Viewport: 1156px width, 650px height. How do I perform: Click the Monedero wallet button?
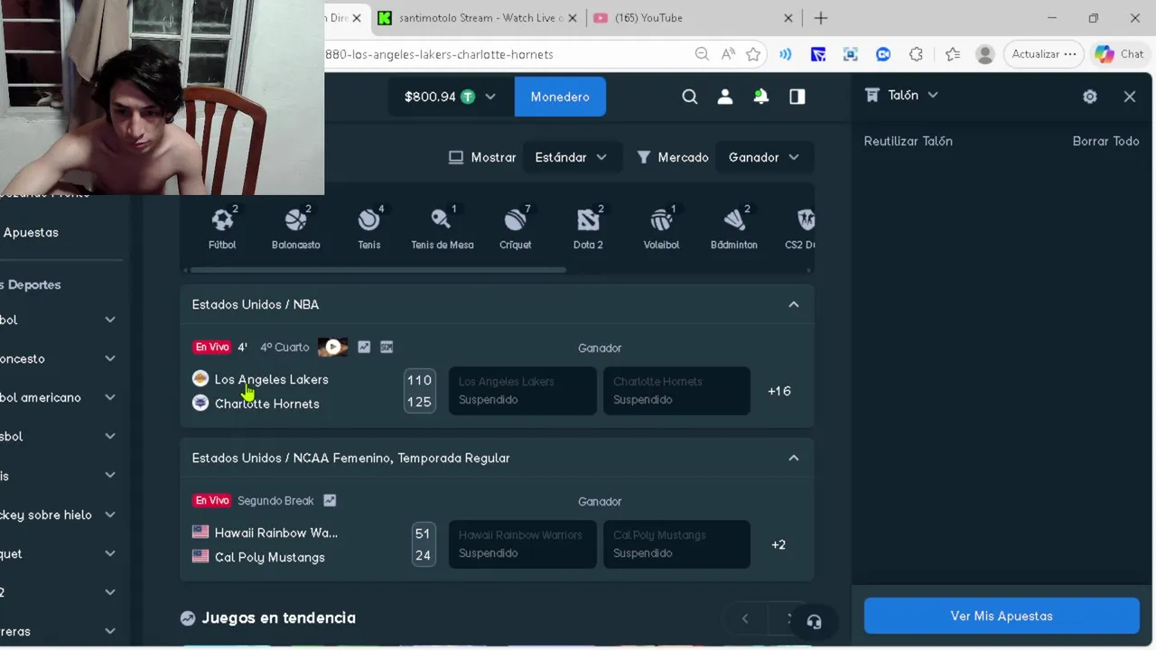[560, 97]
